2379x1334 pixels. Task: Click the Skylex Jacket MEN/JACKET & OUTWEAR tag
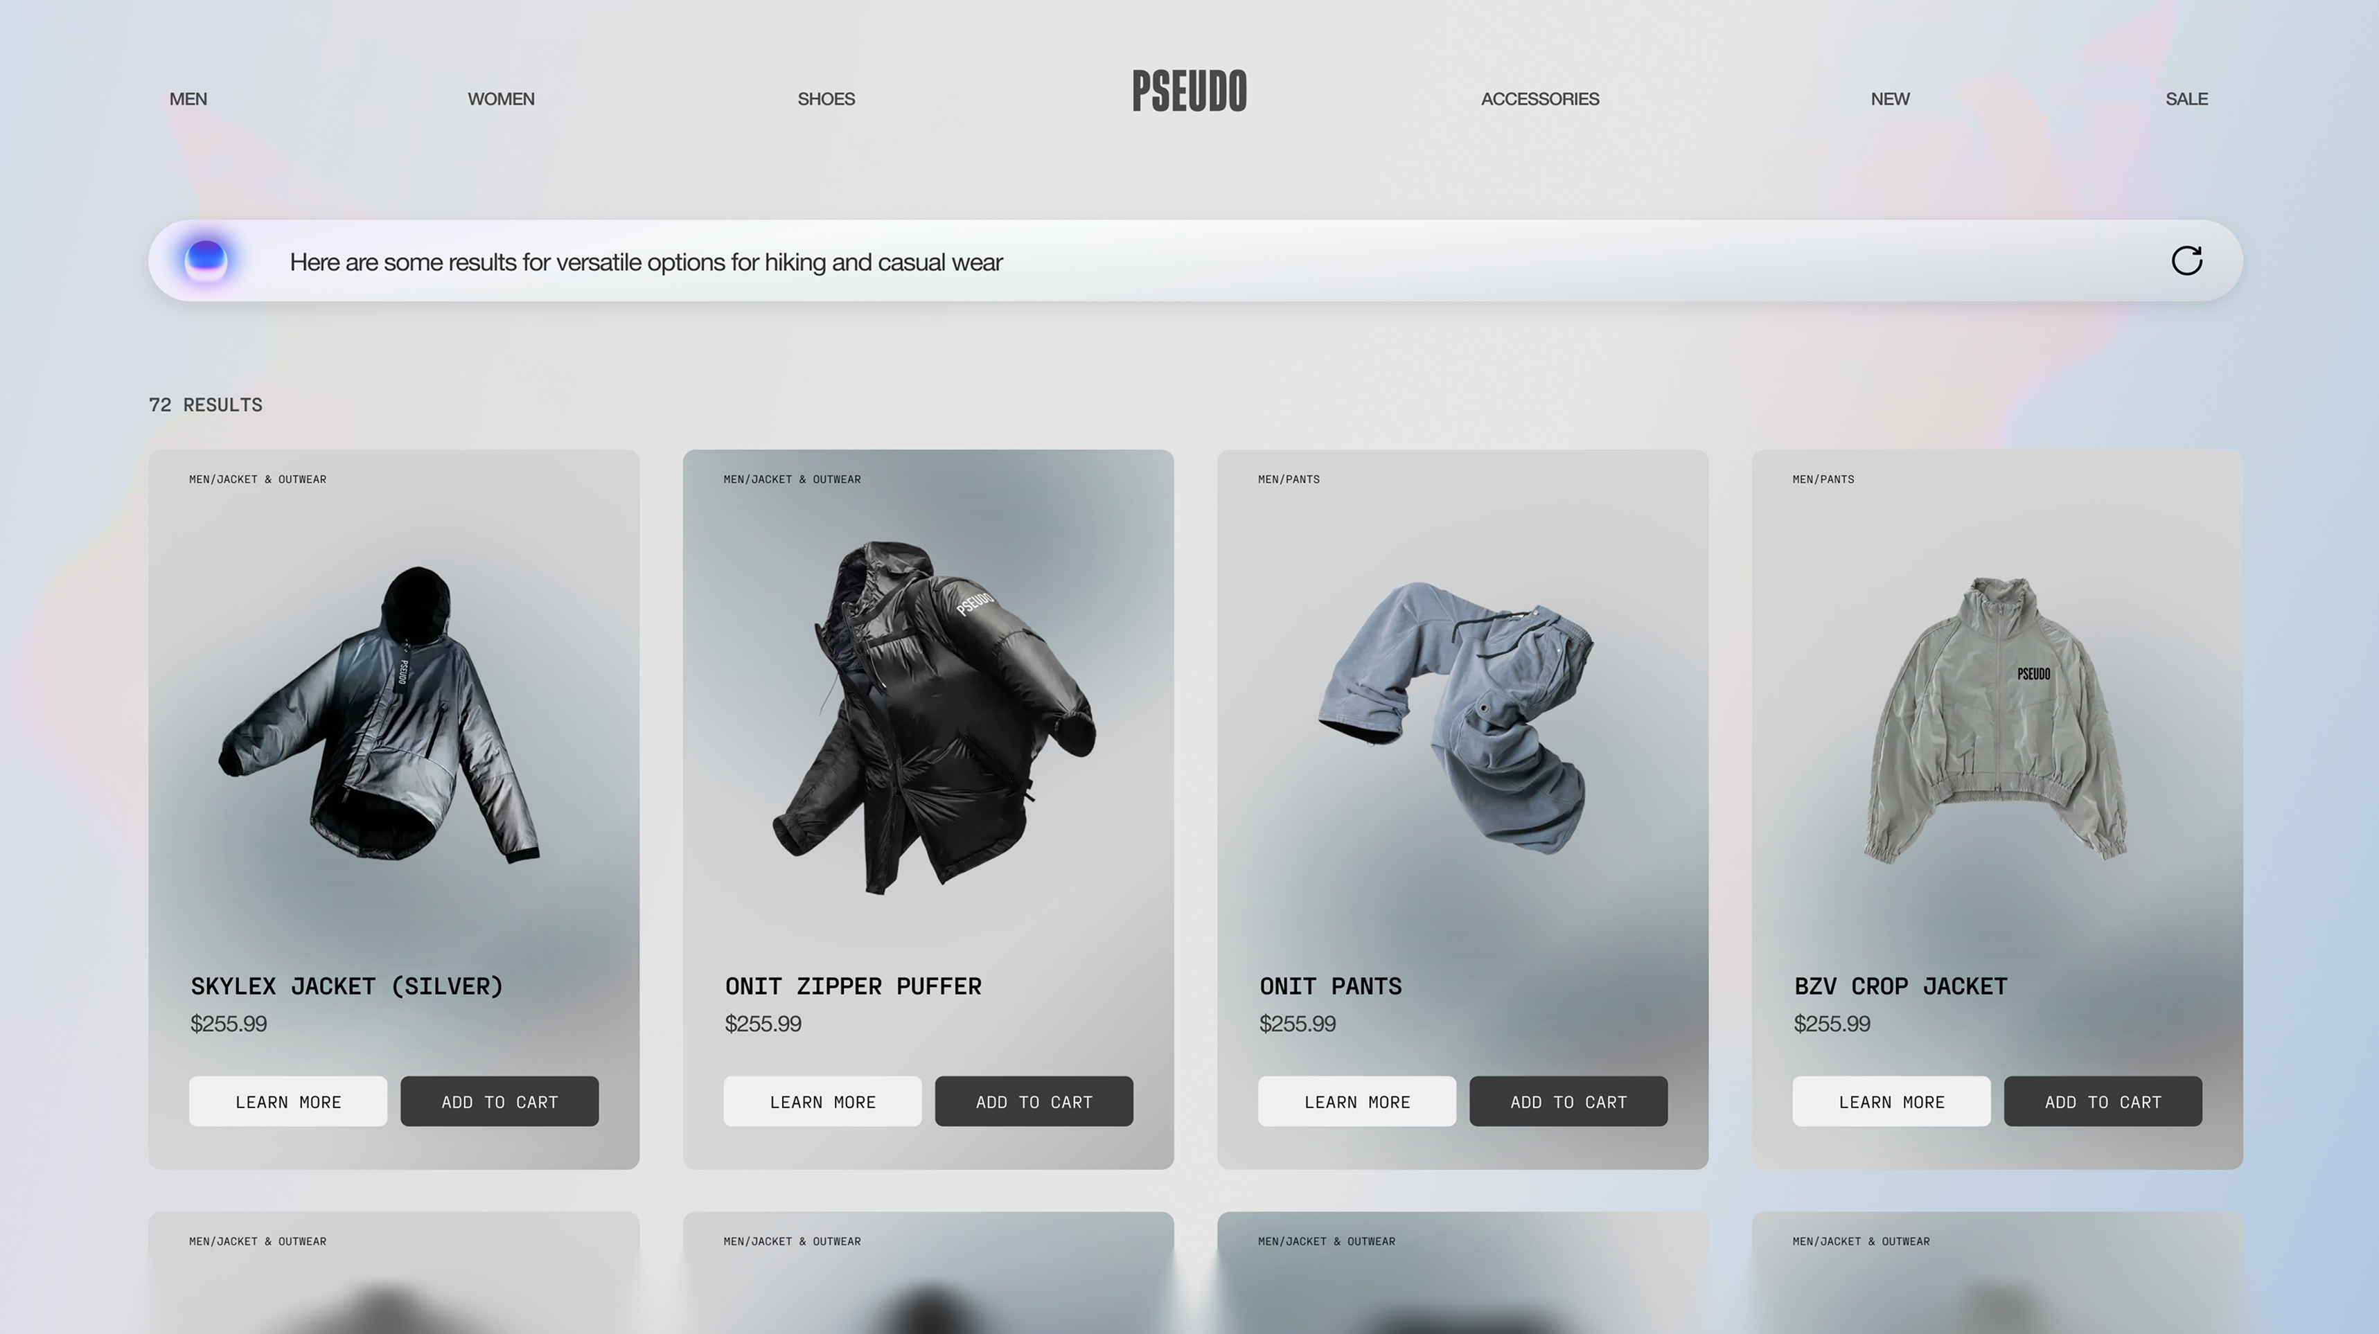[258, 479]
